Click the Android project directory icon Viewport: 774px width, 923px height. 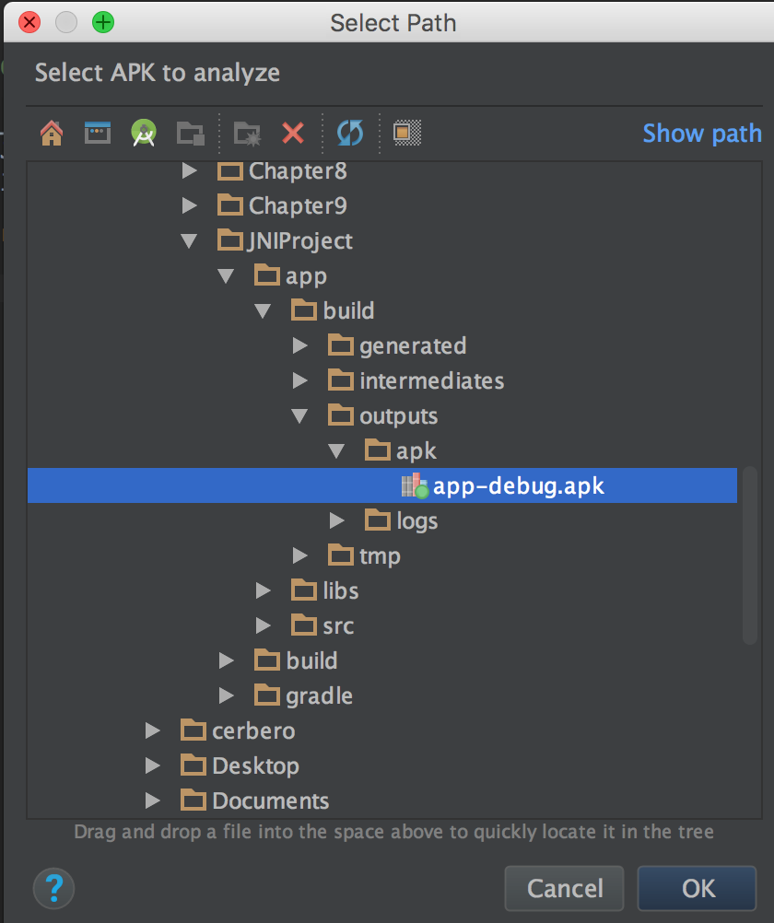click(x=143, y=134)
